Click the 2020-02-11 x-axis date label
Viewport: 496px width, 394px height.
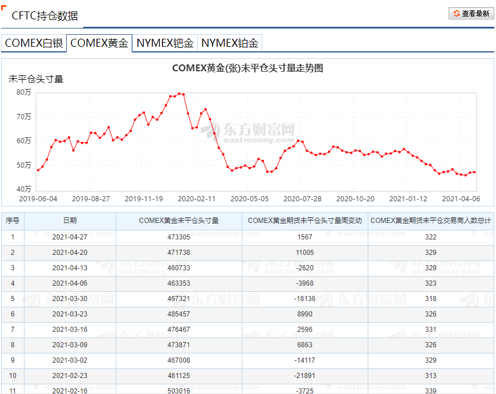coord(197,199)
